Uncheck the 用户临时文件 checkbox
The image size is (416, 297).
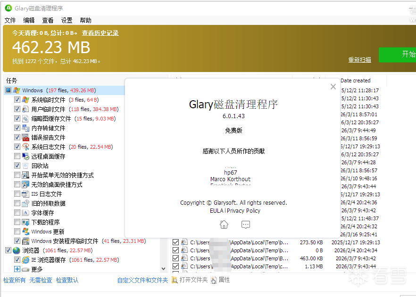[x=17, y=109]
